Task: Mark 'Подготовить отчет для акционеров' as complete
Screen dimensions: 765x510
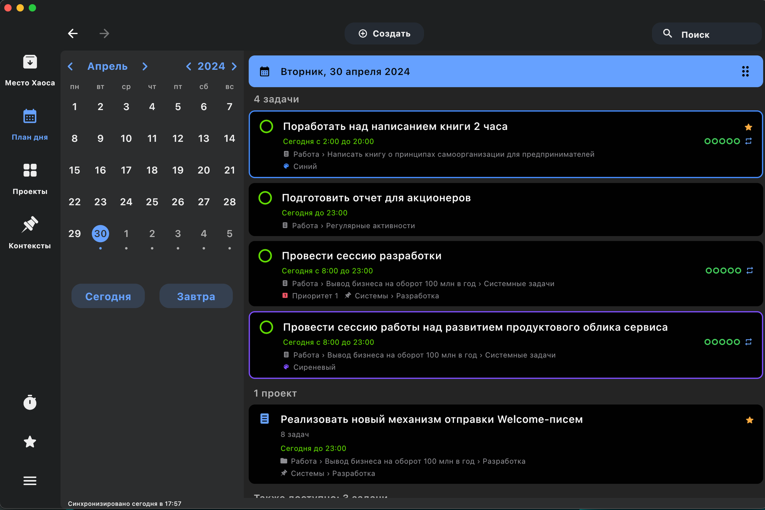Action: (265, 198)
